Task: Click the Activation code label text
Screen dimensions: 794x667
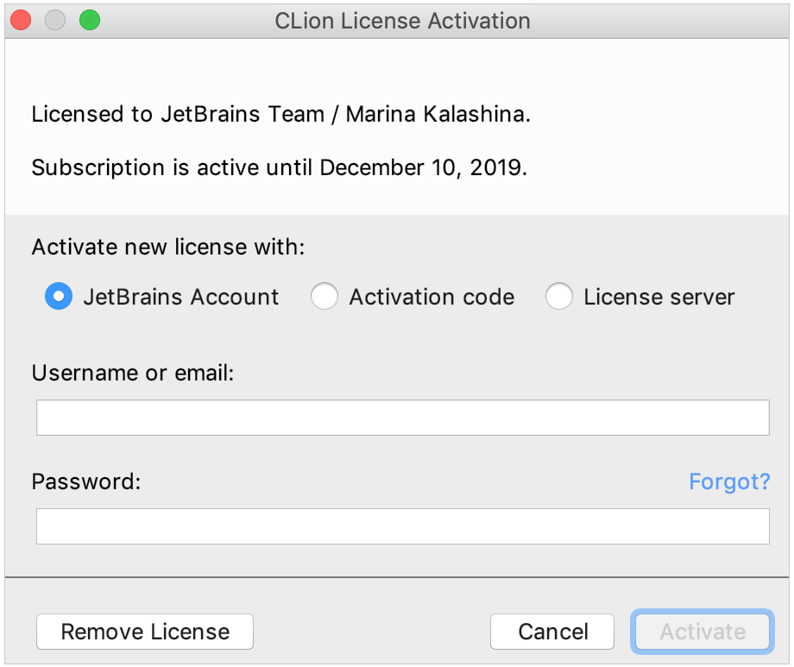Action: (x=432, y=297)
